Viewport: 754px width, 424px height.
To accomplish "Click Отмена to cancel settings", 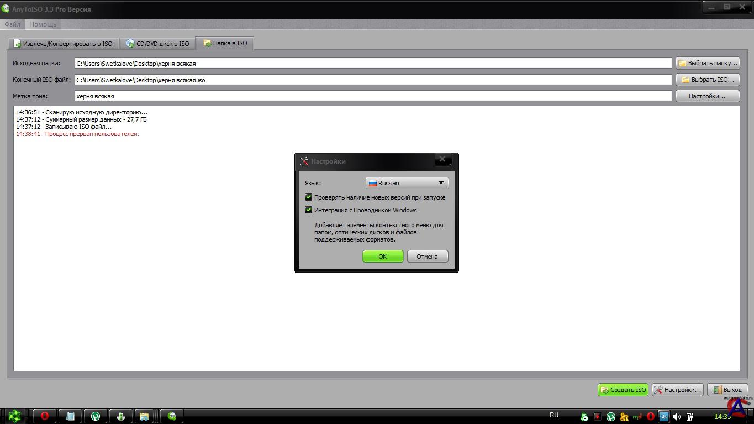I will 427,257.
